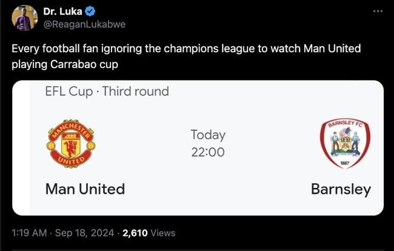Select the "EFL Cup" competition label
This screenshot has width=394, height=251.
point(68,92)
